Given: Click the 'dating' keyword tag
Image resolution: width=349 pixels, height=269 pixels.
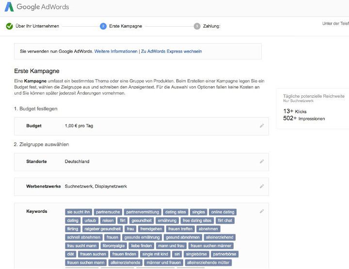Looking at the screenshot, I should click(73, 221).
